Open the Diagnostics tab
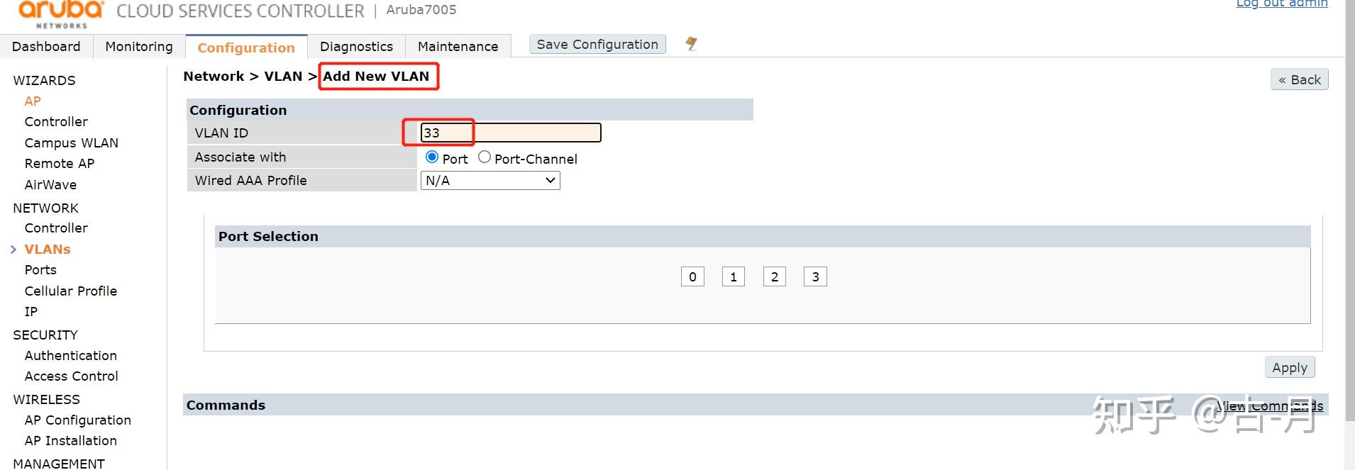The image size is (1355, 470). (356, 46)
